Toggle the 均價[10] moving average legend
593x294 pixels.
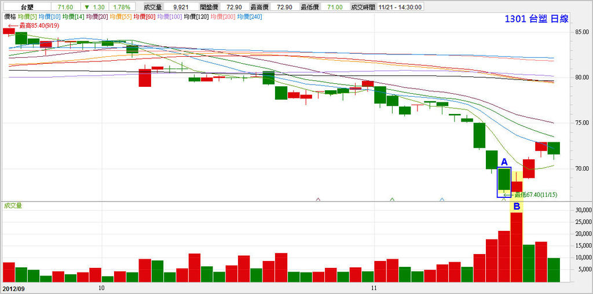[x=49, y=17]
